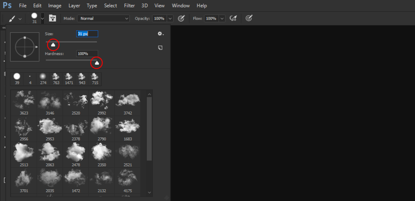The height and width of the screenshot is (201, 415).
Task: Choose cloud brush 2063
Action: (x=50, y=154)
